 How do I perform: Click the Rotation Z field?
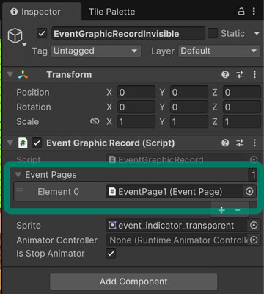click(242, 107)
